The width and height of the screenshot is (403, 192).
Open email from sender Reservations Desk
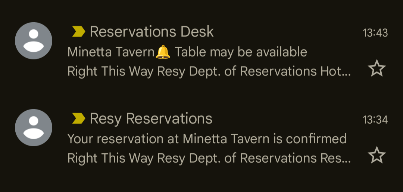click(x=151, y=32)
